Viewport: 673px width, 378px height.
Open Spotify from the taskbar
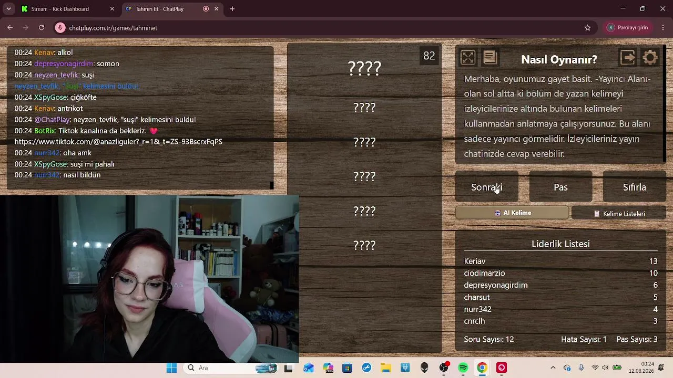click(x=463, y=368)
